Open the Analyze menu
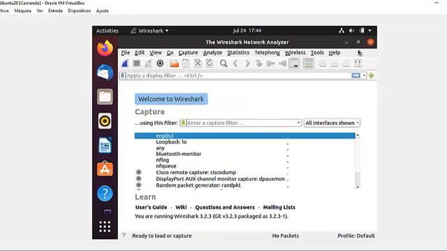The width and height of the screenshot is (447, 251). 212,53
